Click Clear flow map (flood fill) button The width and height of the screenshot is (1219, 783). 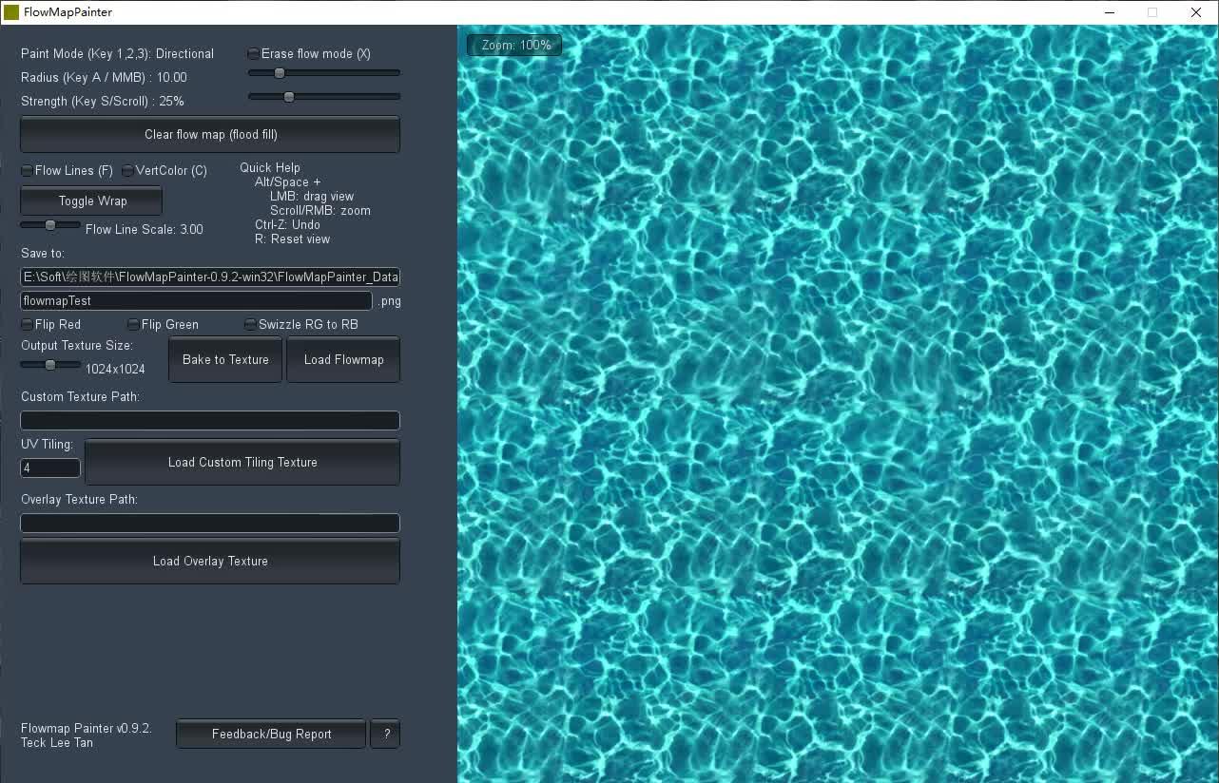[210, 134]
